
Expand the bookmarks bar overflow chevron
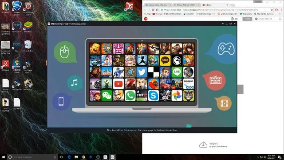[x=280, y=14]
